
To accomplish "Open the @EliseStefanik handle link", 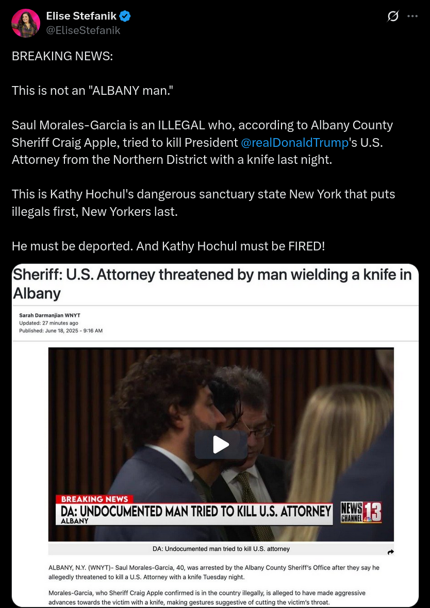I will [83, 30].
